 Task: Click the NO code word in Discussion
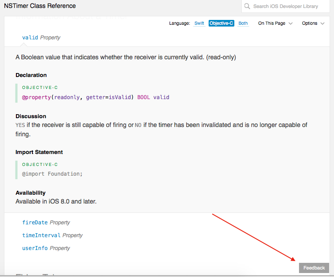[138, 125]
